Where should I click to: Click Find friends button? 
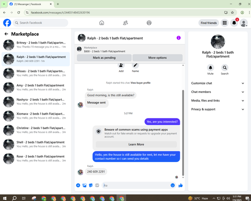[x=209, y=23]
